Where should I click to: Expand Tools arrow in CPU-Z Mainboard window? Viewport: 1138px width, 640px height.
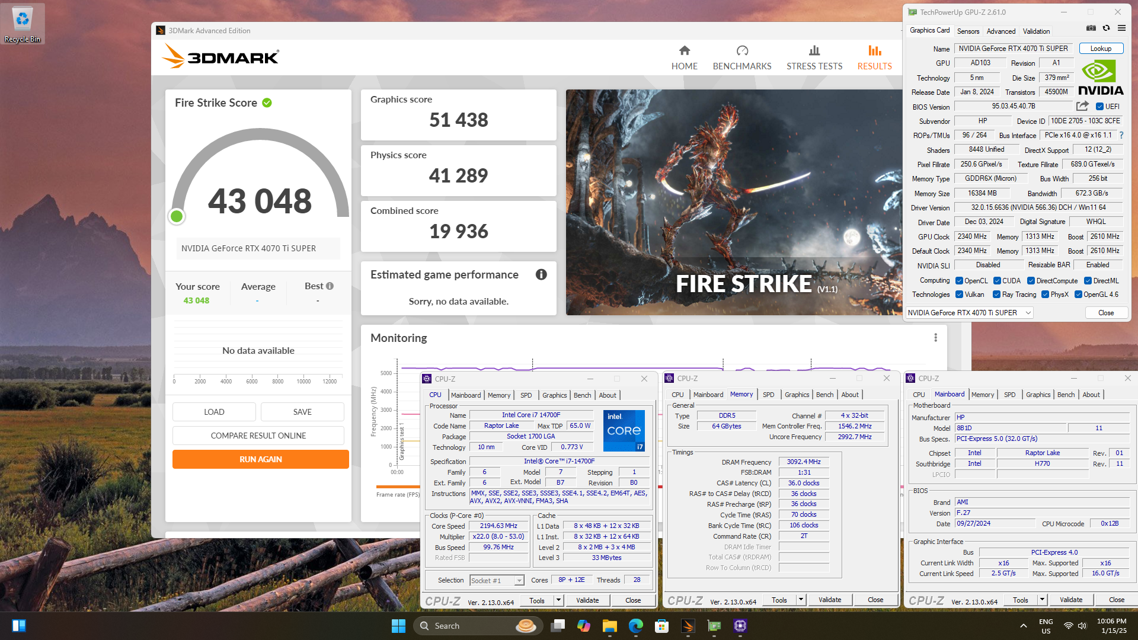1041,600
